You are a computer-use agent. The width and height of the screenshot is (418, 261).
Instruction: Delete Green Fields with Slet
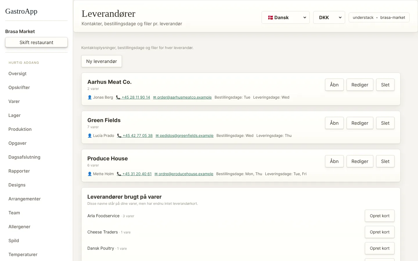pyautogui.click(x=385, y=123)
